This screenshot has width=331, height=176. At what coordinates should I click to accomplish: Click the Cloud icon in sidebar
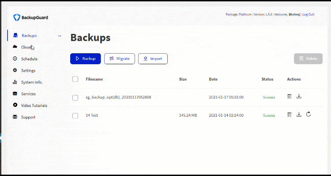coord(15,47)
